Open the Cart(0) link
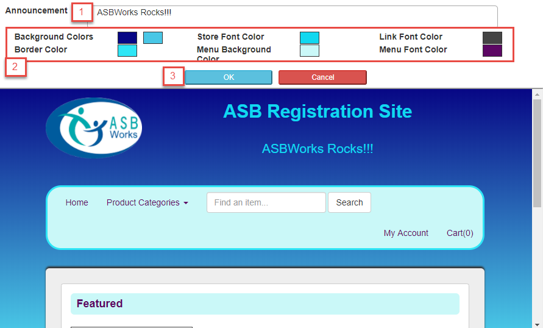 pos(460,233)
